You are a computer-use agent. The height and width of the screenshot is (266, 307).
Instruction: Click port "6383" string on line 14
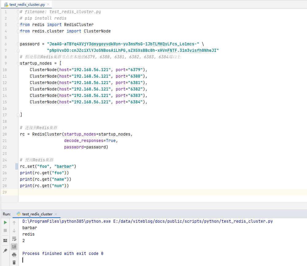tap(137, 95)
